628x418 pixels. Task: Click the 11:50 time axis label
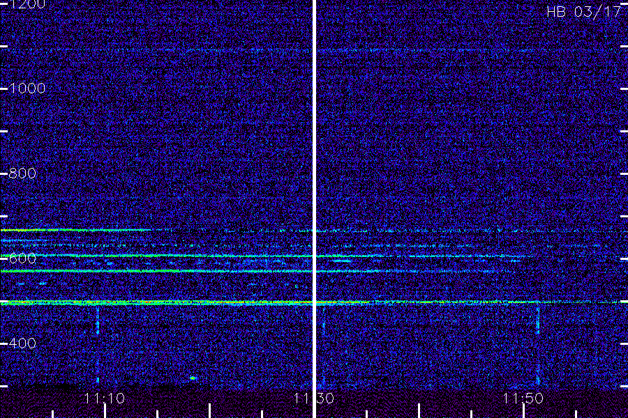pos(523,398)
